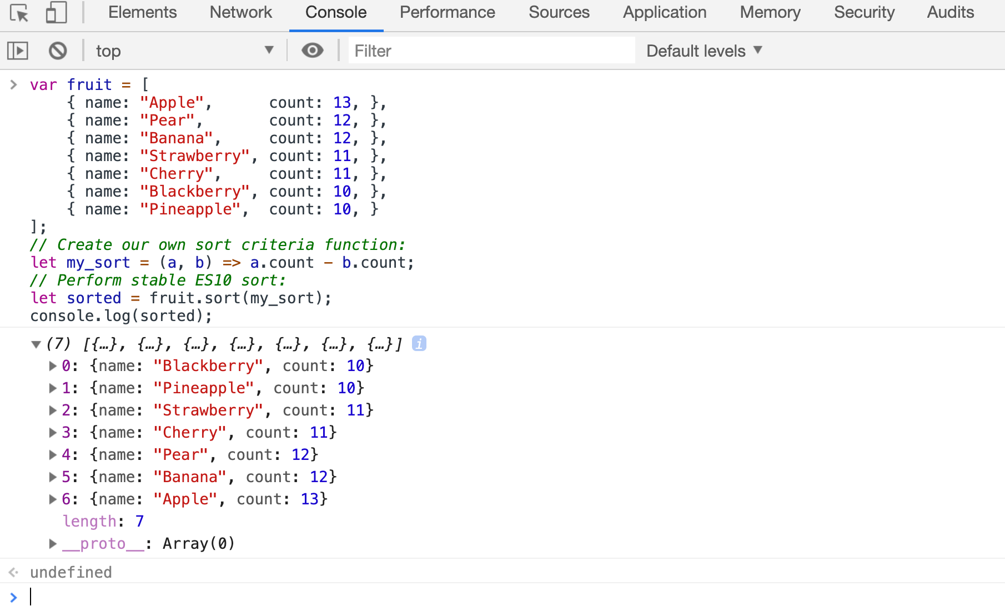Expand the __proto__ Array(0) entry

53,544
